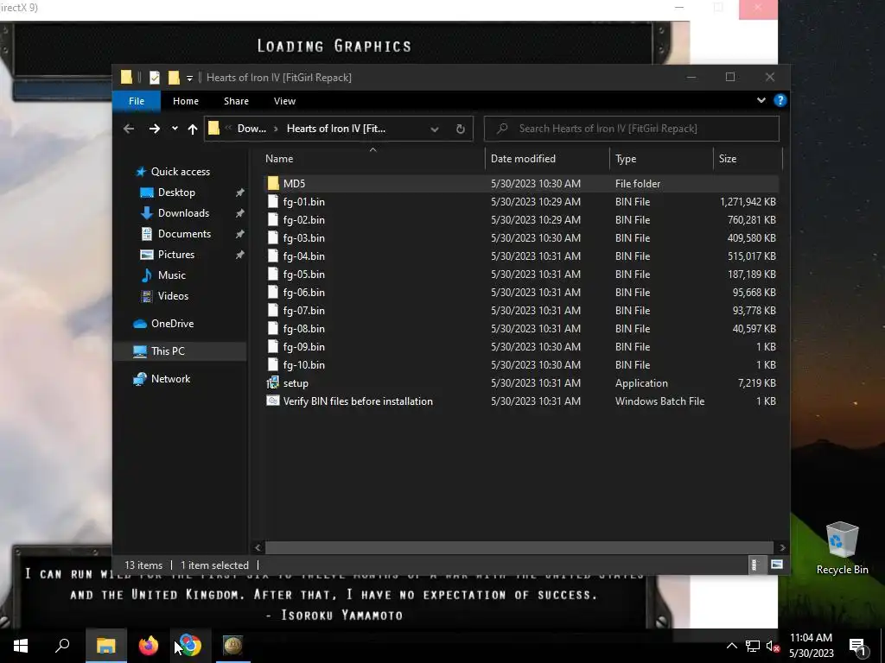The image size is (885, 663).
Task: Open Documents in the sidebar
Action: [x=184, y=234]
